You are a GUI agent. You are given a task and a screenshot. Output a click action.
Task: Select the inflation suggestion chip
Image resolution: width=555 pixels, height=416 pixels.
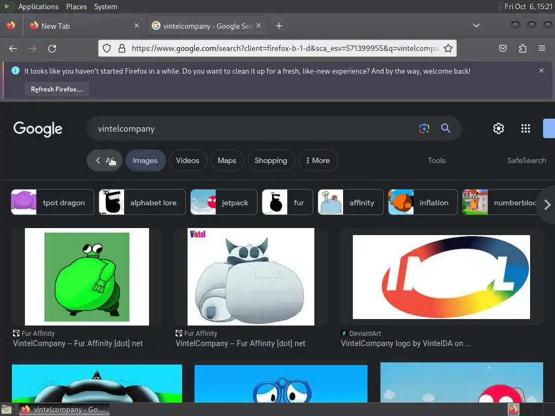(x=423, y=203)
